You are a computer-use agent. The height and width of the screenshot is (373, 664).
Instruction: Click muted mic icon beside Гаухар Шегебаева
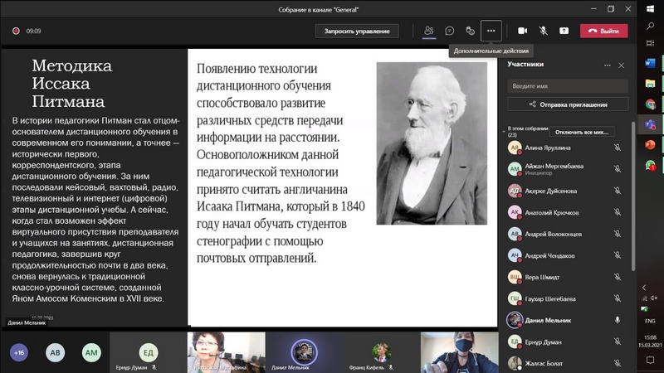coord(618,298)
